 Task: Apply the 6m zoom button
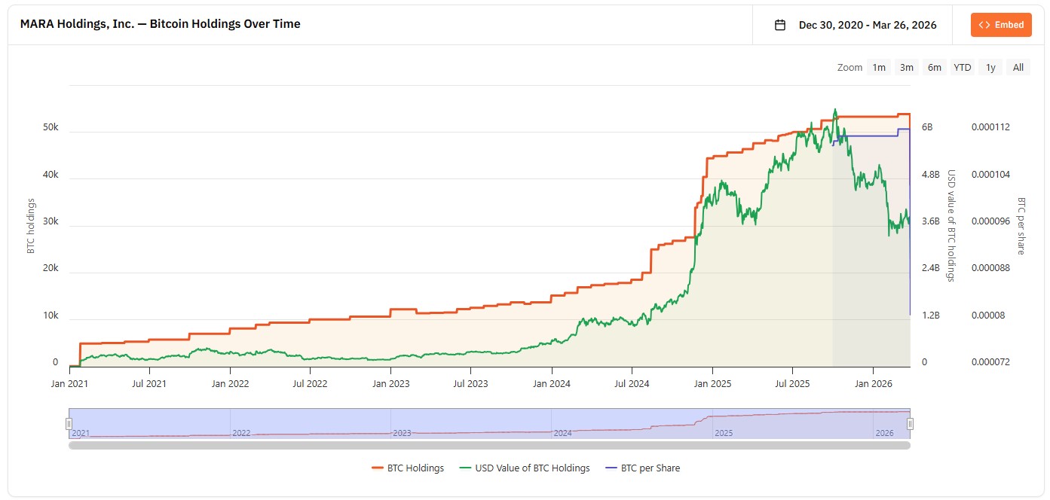coord(935,67)
